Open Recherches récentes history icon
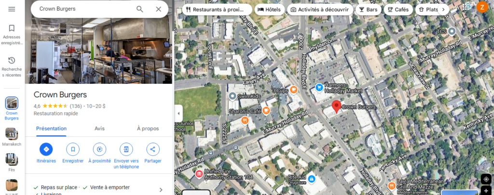494x195 pixels. [12, 60]
